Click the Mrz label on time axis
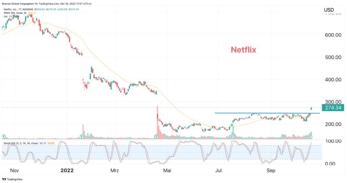Viewport: 347px width, 183px height. pyautogui.click(x=115, y=170)
